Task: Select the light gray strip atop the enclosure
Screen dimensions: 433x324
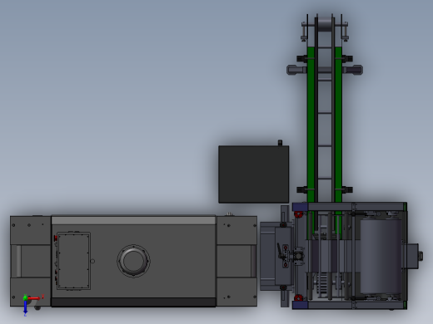Action: (x=133, y=220)
